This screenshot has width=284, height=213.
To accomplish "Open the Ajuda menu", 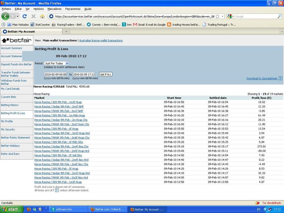I will [88, 9].
